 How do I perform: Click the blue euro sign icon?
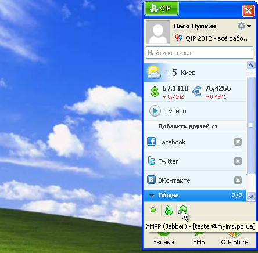(196, 92)
